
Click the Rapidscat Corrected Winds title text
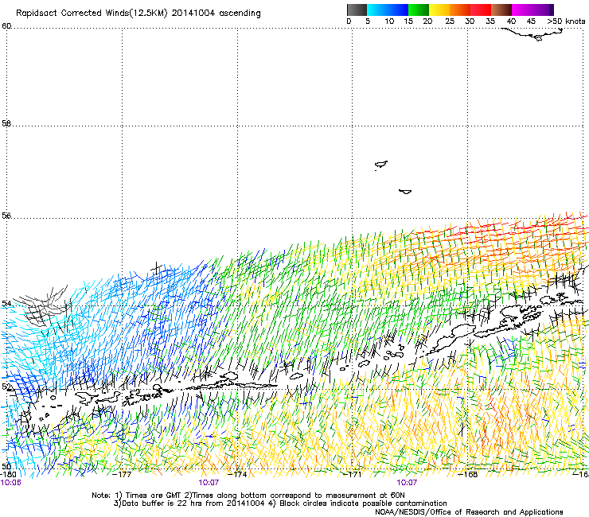(138, 14)
